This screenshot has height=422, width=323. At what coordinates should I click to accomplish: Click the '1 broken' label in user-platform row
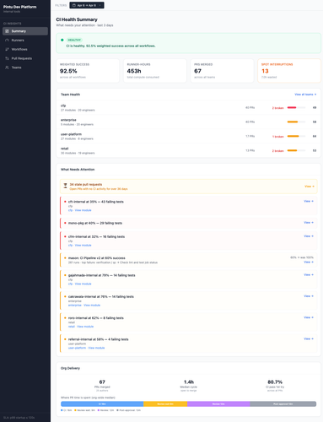point(277,137)
